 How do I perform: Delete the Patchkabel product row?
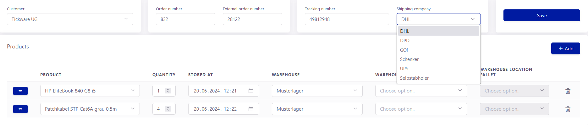568,109
